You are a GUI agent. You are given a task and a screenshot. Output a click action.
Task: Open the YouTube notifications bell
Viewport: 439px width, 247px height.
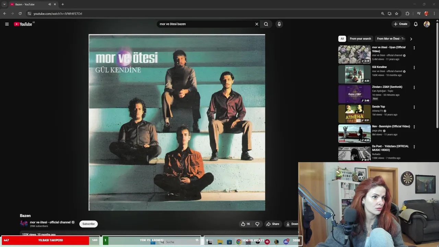pos(416,24)
